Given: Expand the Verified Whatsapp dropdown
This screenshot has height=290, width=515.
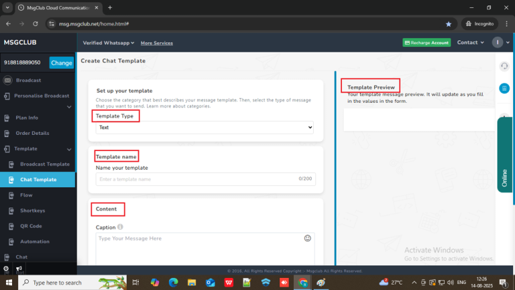Looking at the screenshot, I should pyautogui.click(x=108, y=43).
